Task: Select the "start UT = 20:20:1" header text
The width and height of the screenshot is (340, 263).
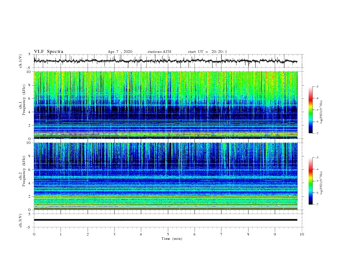Action: pyautogui.click(x=207, y=52)
